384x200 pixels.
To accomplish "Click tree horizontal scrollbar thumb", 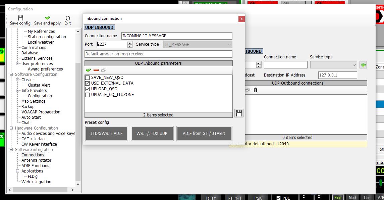I will click(x=40, y=190).
